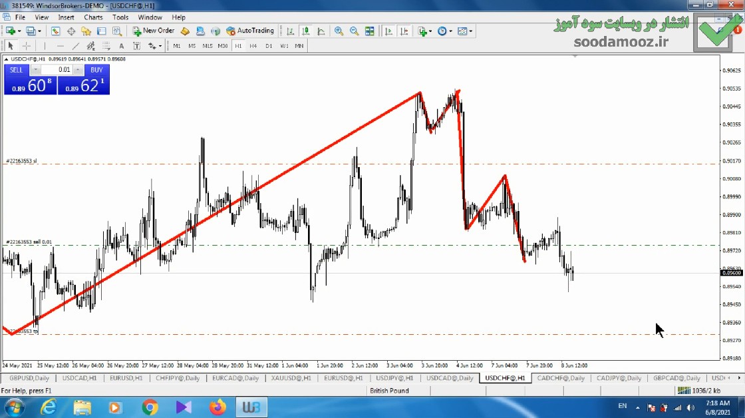Decrease the lot volume with left arrow

coord(36,70)
